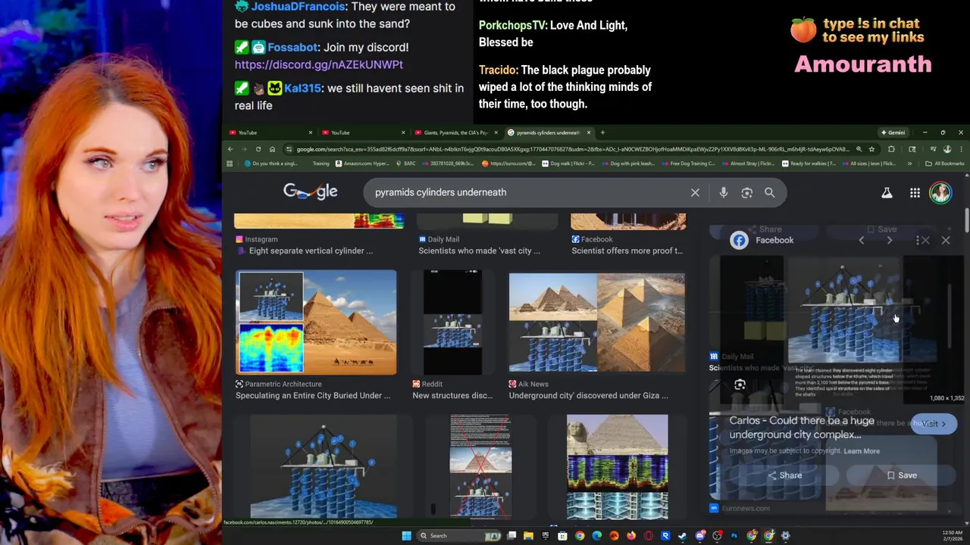Open Ready for walkies bookmark
The image size is (970, 545).
(808, 163)
